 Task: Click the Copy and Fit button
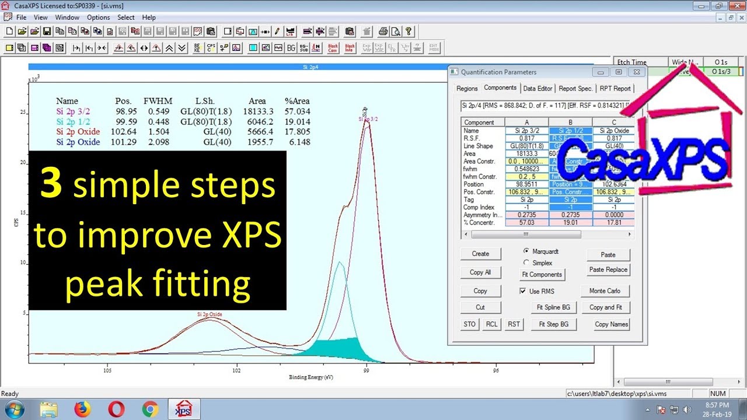tap(605, 307)
